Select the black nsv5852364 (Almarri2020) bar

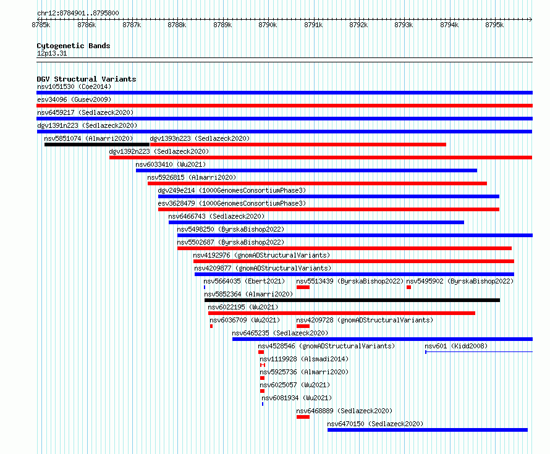click(x=352, y=300)
